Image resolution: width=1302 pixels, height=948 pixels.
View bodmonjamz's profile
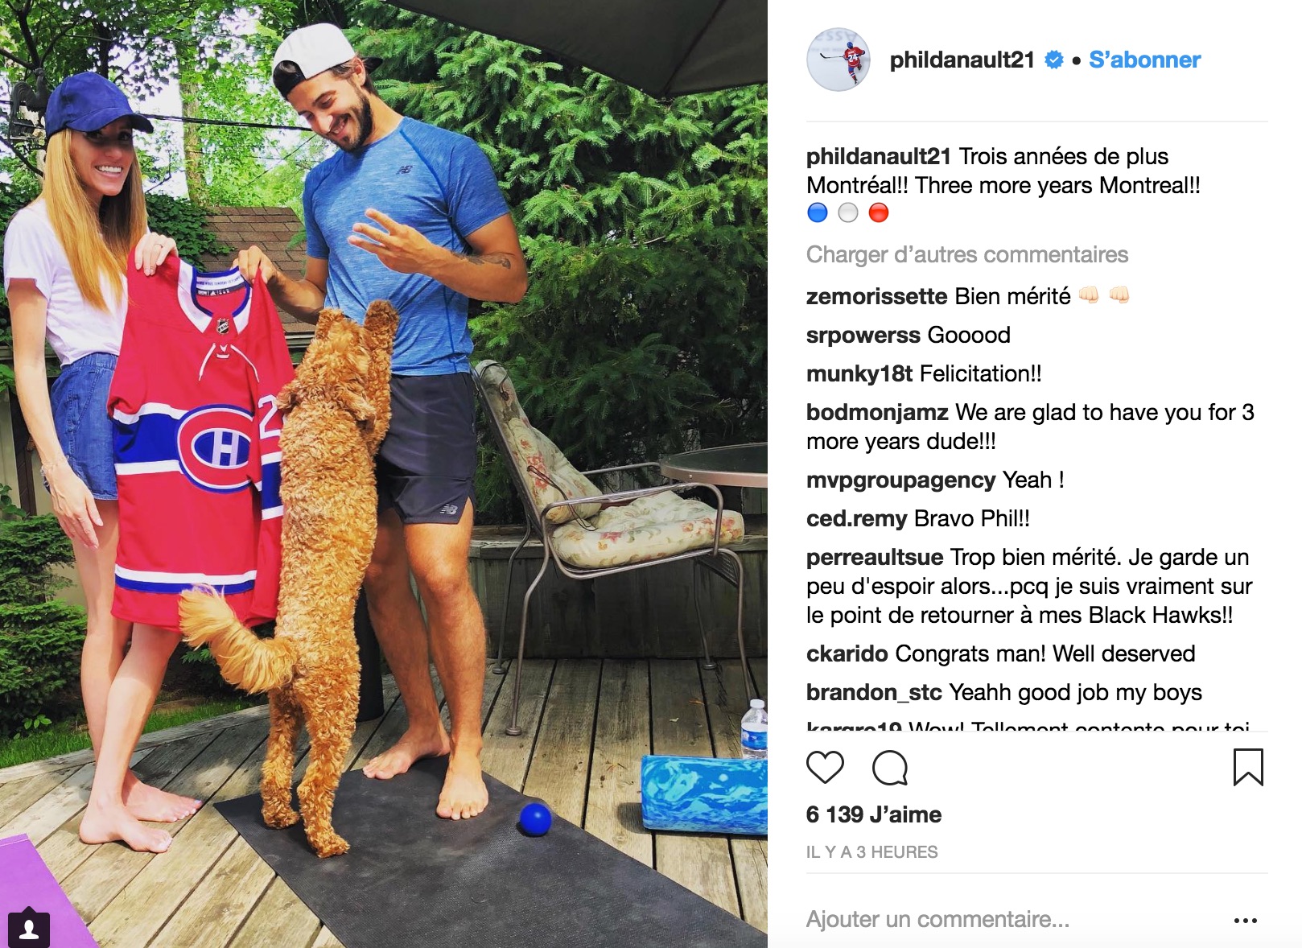tap(877, 412)
